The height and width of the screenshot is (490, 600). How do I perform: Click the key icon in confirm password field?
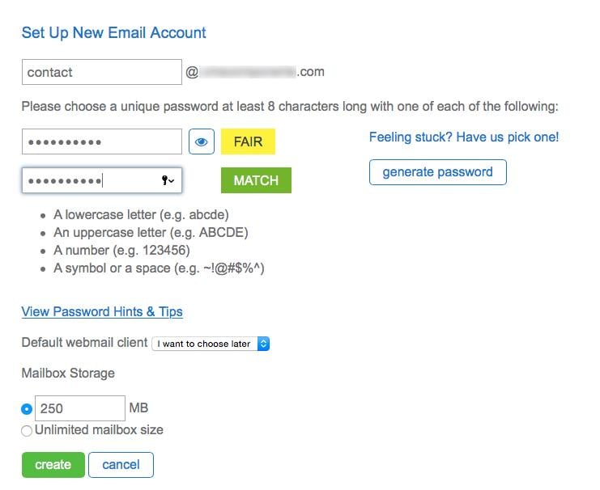168,180
